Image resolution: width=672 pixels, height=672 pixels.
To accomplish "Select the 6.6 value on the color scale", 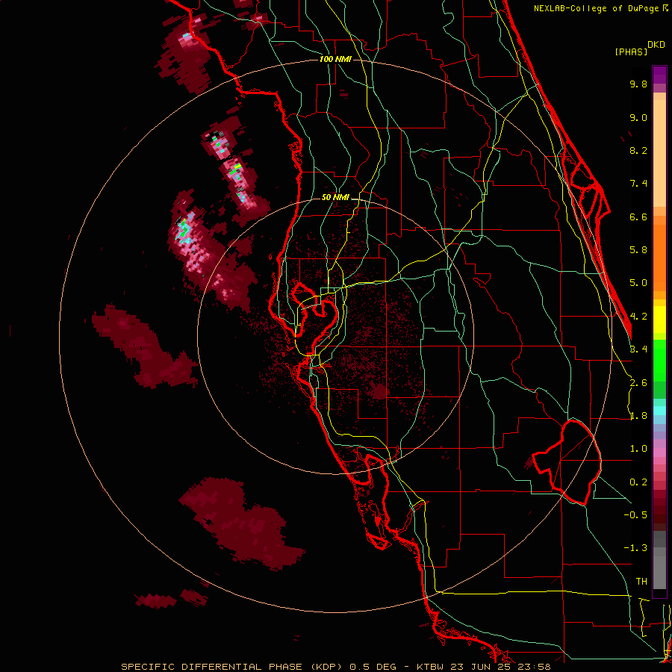I will 638,217.
